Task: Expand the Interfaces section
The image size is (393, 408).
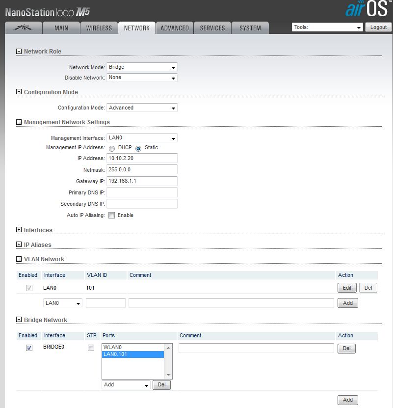Action: click(19, 230)
